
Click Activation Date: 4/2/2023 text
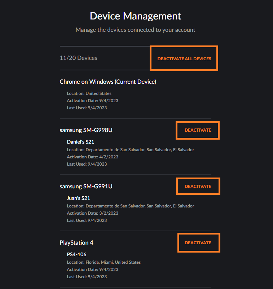(x=92, y=157)
